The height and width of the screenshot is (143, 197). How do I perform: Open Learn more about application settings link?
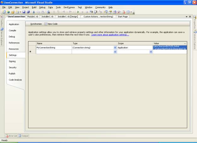click(x=110, y=35)
